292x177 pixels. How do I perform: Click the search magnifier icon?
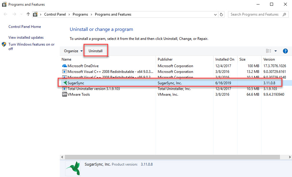(x=284, y=14)
